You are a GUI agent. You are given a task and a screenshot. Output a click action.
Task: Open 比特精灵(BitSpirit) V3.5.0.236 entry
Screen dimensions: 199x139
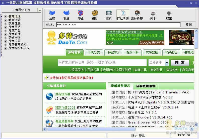(161, 102)
